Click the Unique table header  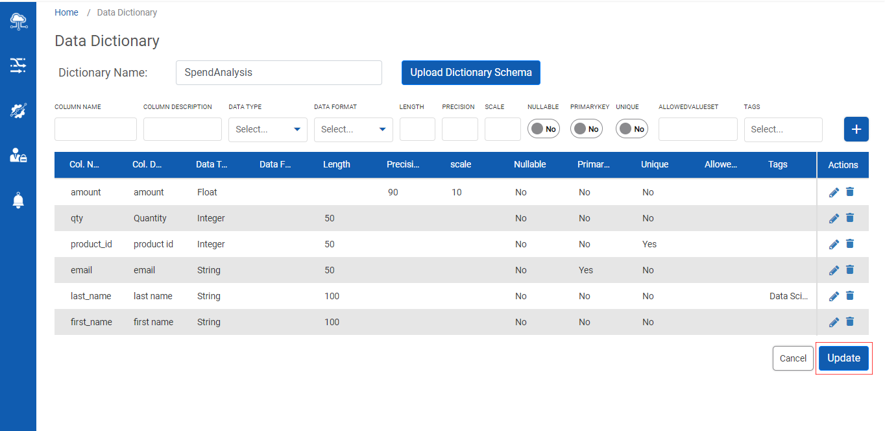655,164
